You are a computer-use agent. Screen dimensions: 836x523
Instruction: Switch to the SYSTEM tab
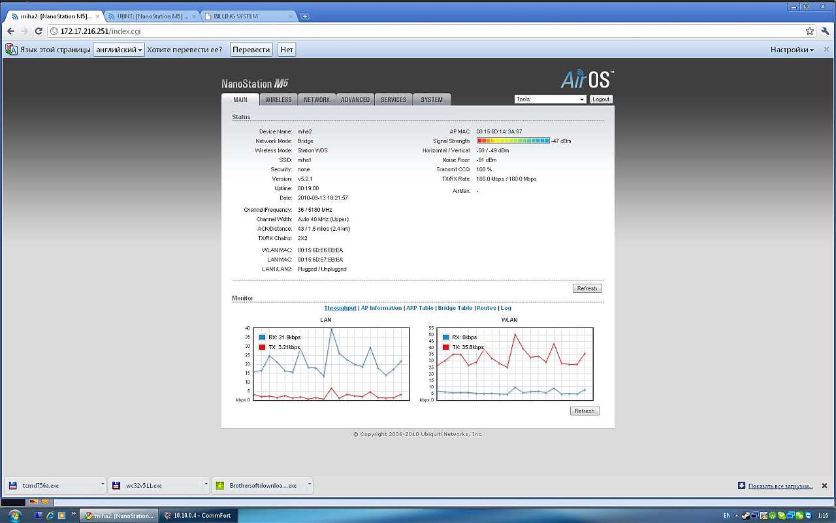click(432, 100)
